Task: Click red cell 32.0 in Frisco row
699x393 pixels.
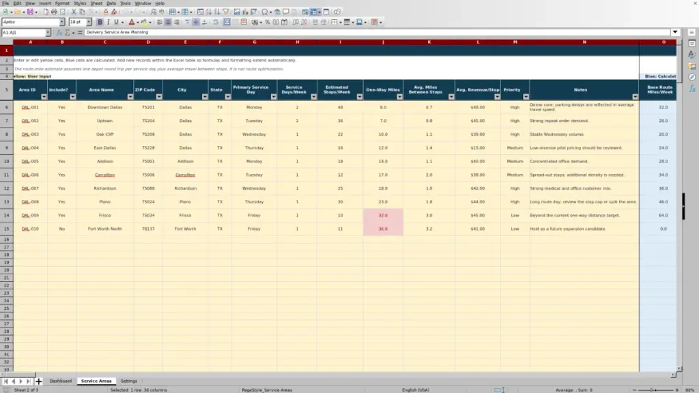Action: [383, 215]
